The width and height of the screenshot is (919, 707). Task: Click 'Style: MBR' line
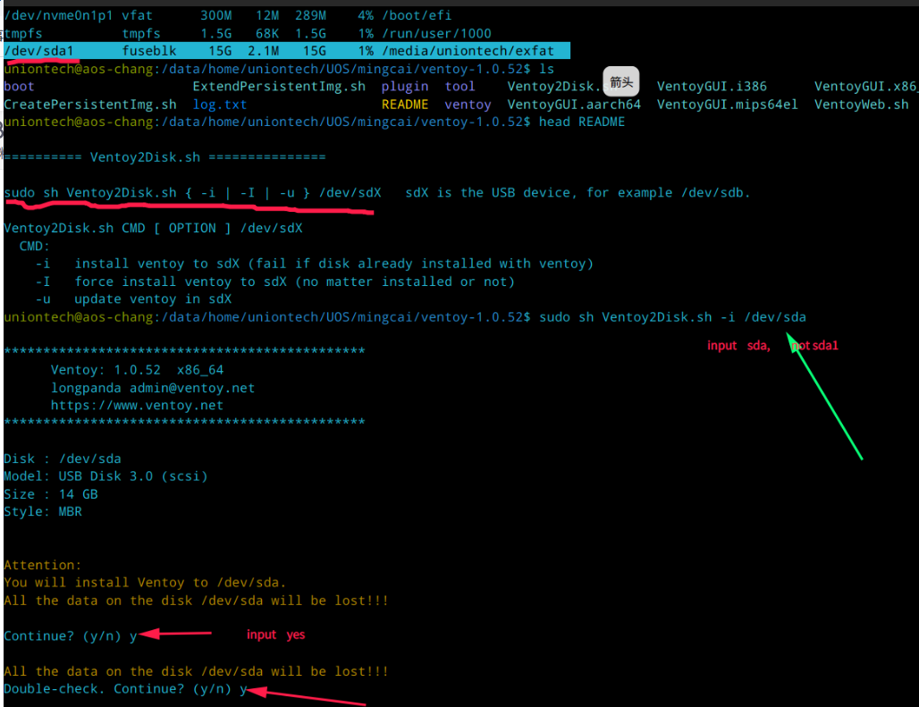tap(43, 512)
